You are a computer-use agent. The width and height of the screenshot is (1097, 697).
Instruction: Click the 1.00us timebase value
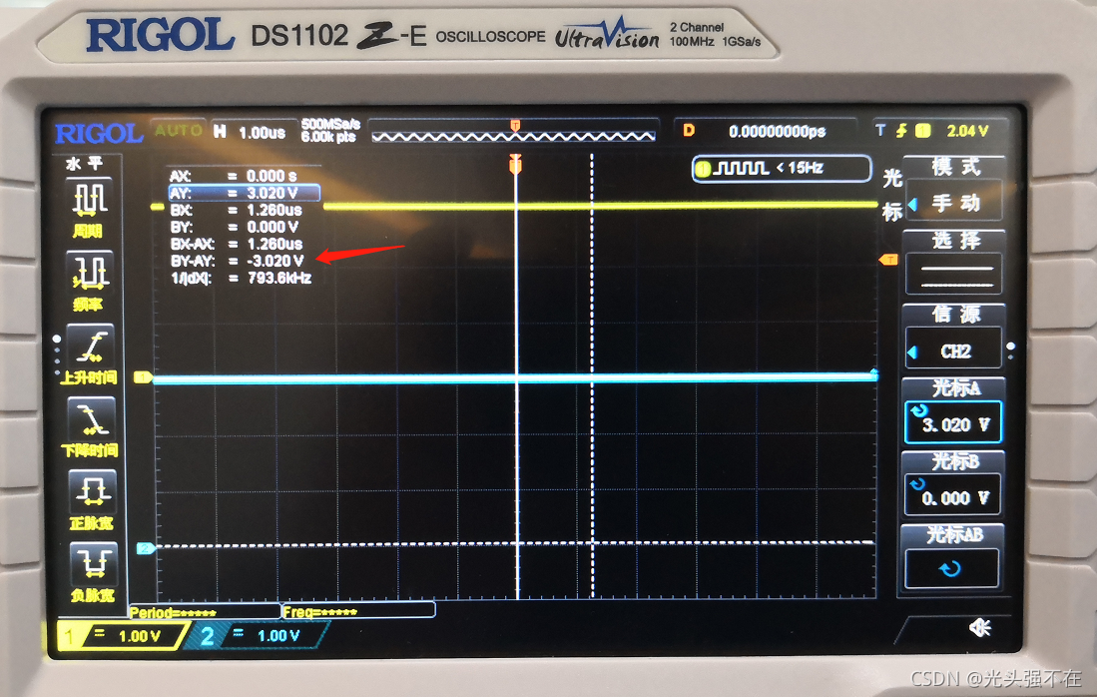point(262,132)
